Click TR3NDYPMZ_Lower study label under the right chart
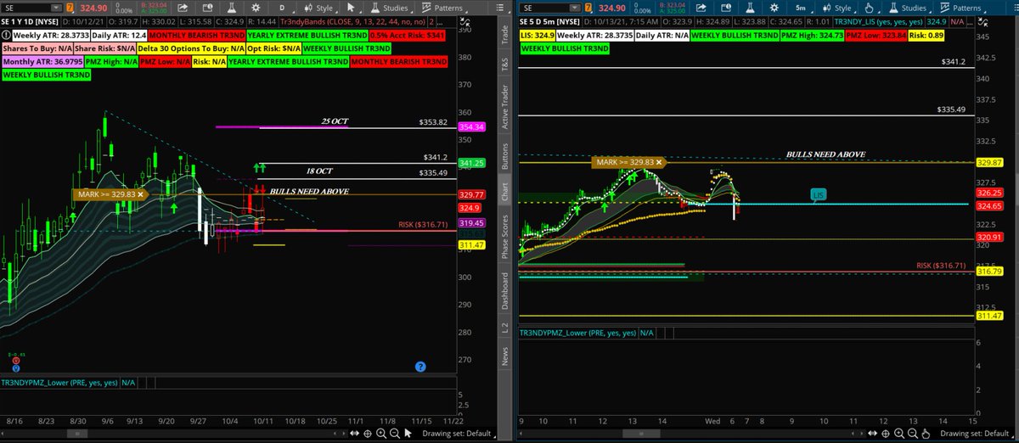The height and width of the screenshot is (443, 1019). pos(577,333)
